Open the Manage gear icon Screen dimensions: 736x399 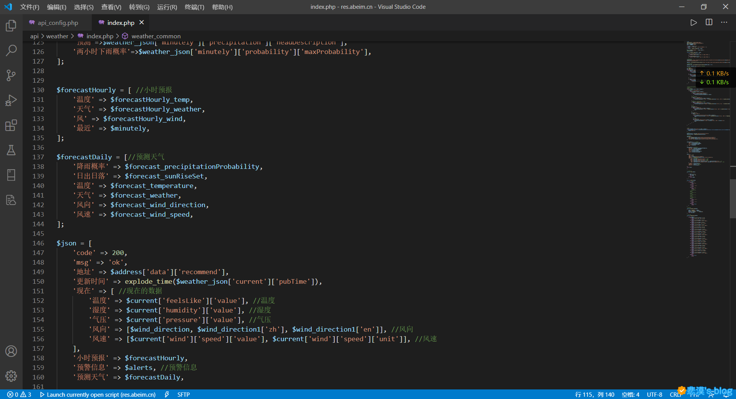coord(11,376)
